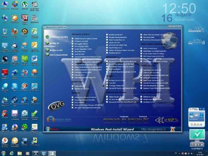Click the U-SOFT logo in wizard
Image resolution: width=208 pixels, height=156 pixels.
167,120
